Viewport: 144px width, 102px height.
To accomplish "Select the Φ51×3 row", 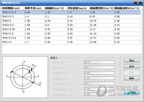I will click(71, 42).
